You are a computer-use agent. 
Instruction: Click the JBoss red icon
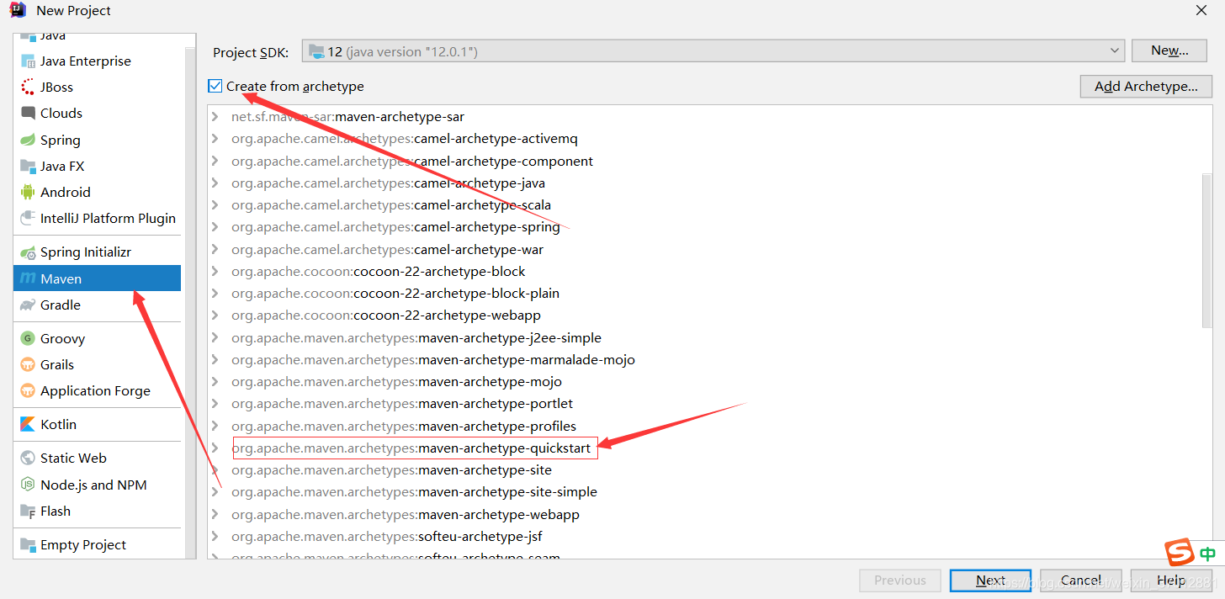28,87
